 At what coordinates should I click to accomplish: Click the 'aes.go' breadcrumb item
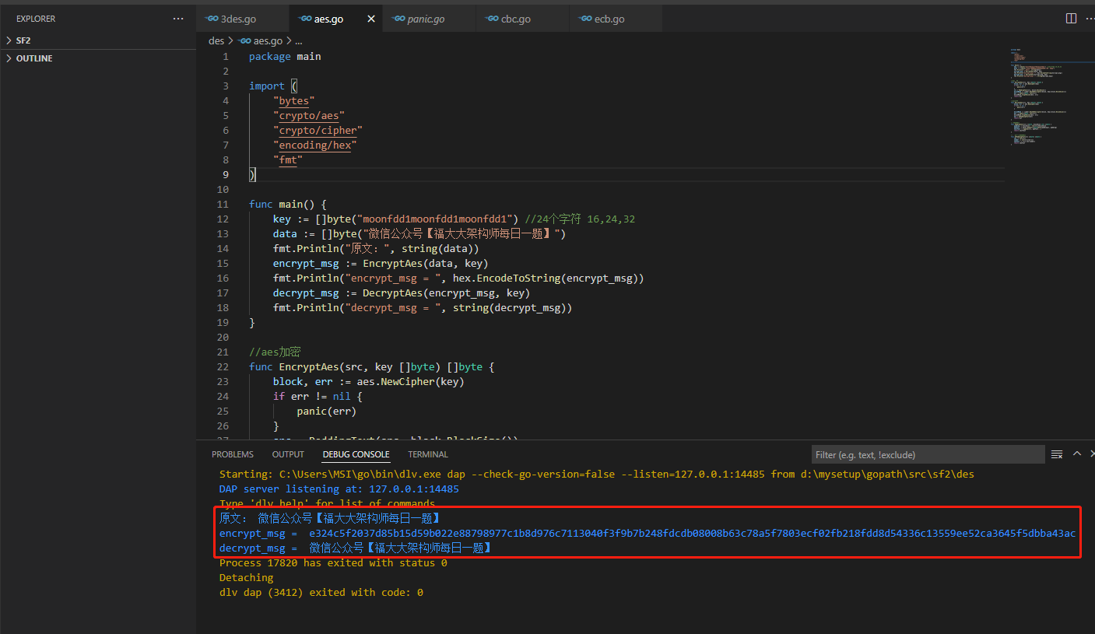click(x=261, y=40)
